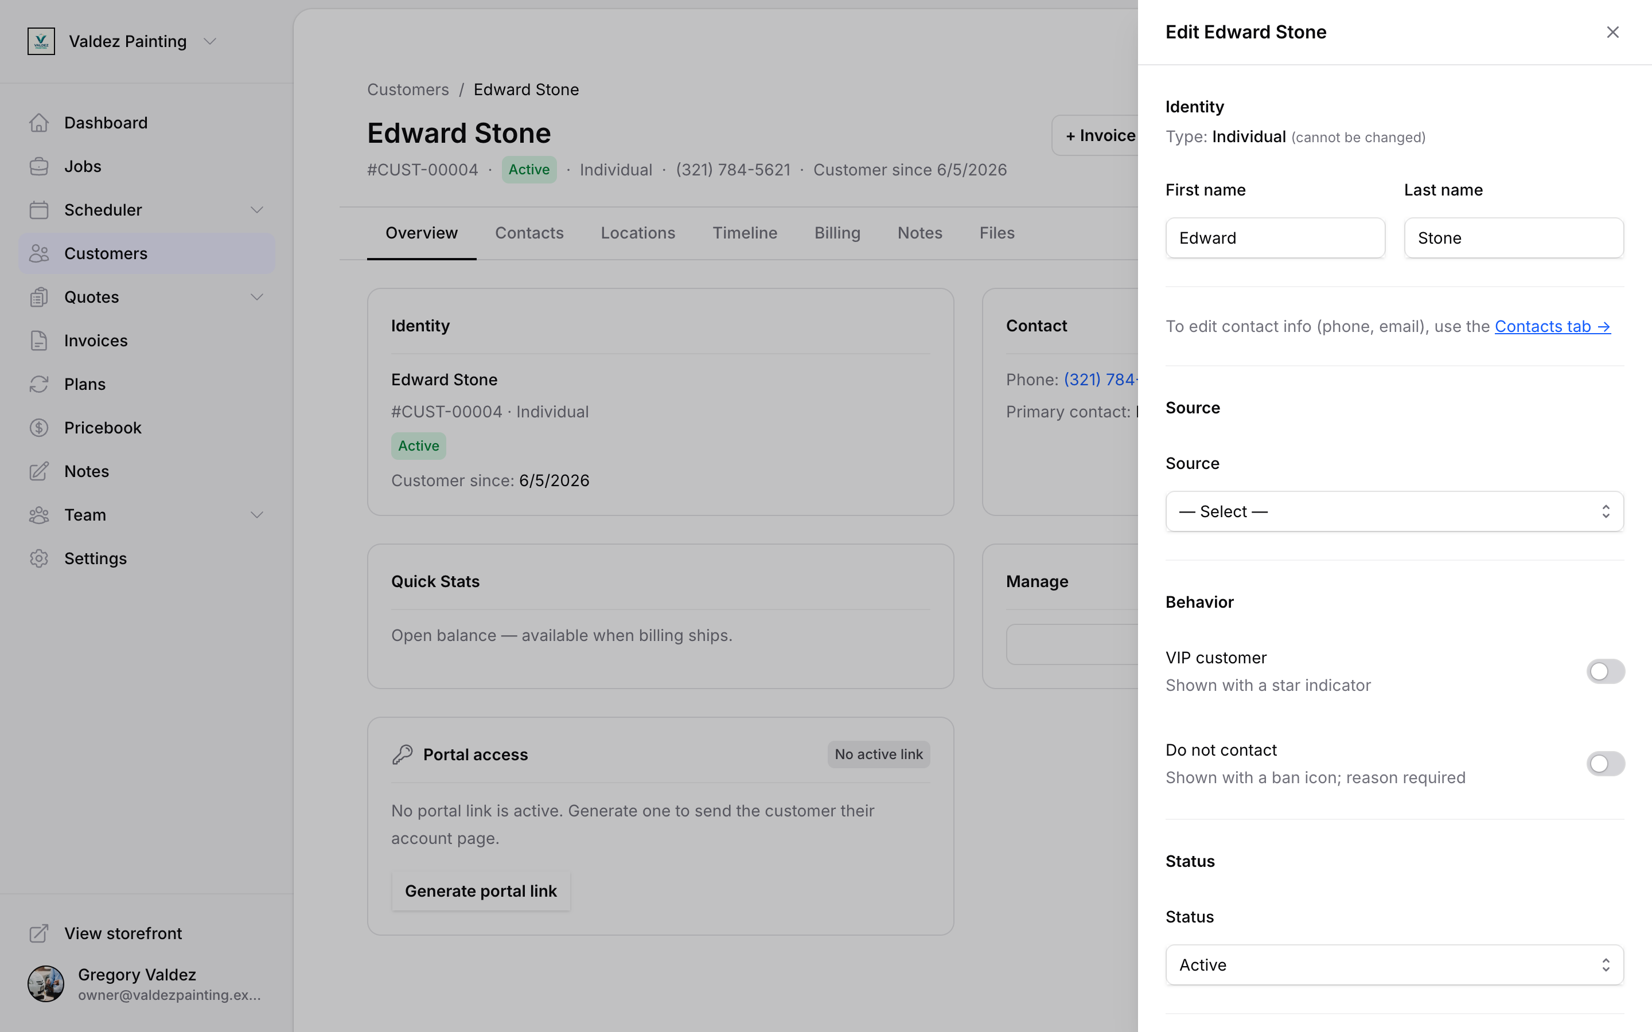The height and width of the screenshot is (1032, 1652).
Task: Open Settings in sidebar
Action: pos(147,559)
